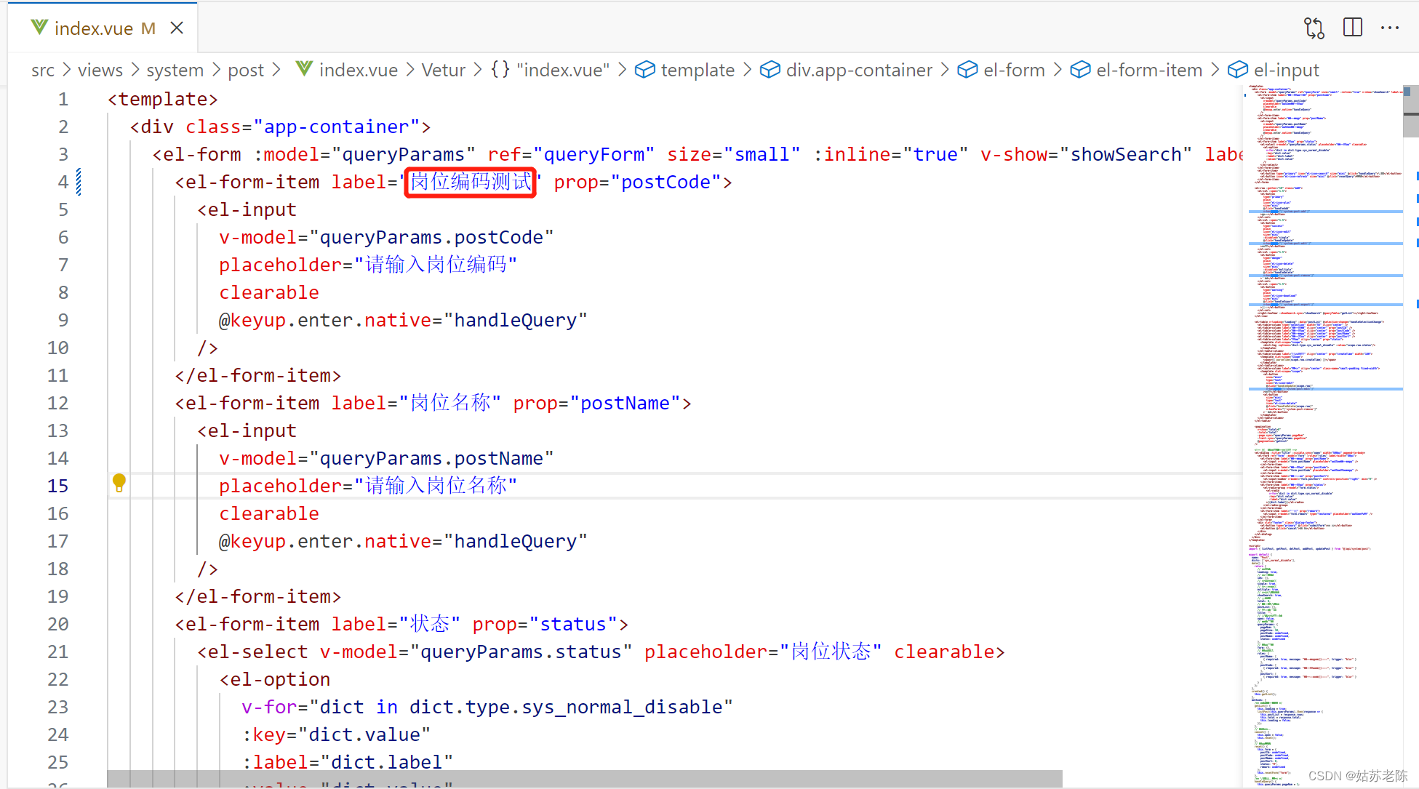Open source control compare changes icon
The width and height of the screenshot is (1419, 789).
click(x=1314, y=28)
